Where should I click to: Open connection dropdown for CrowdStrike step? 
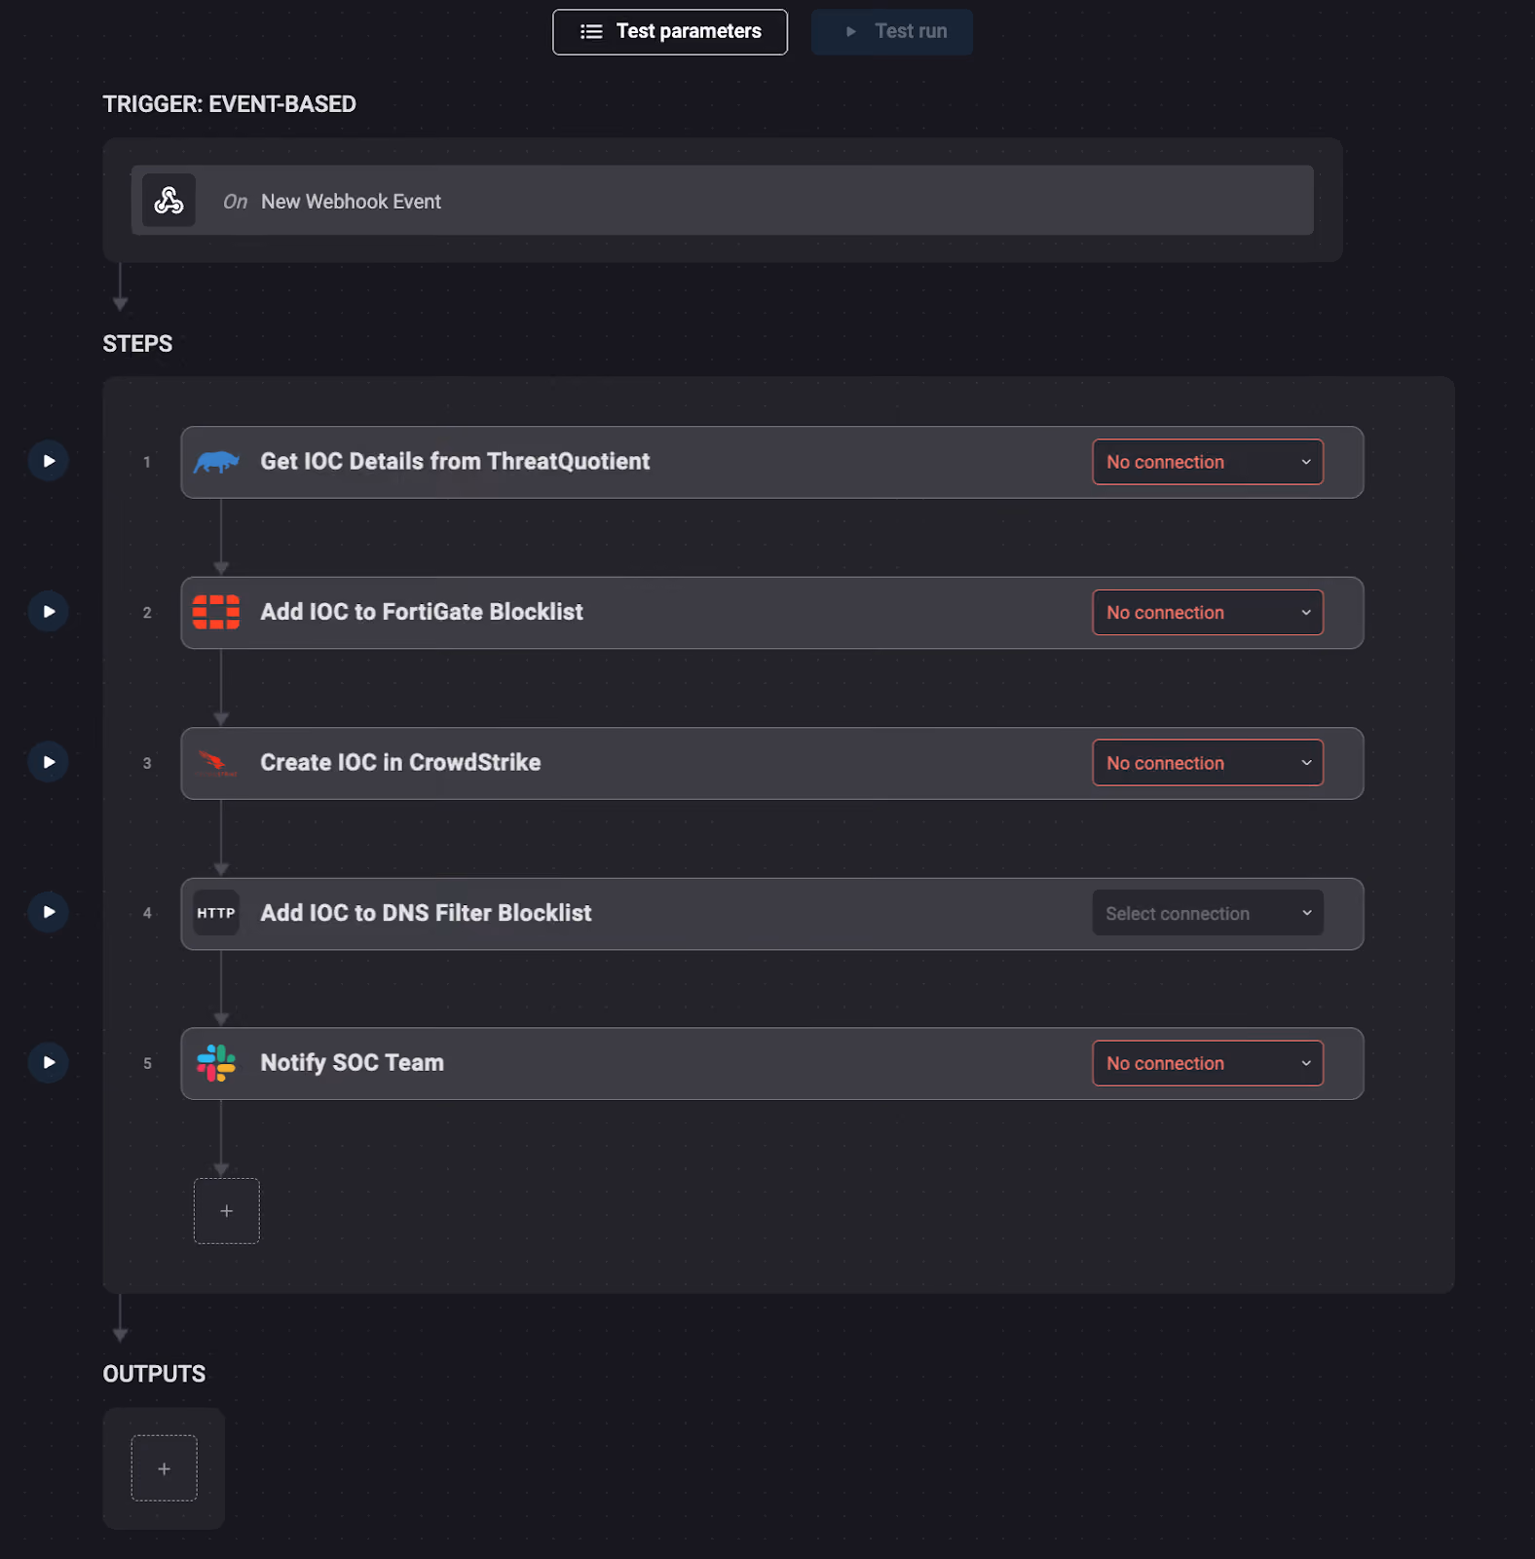coord(1208,763)
